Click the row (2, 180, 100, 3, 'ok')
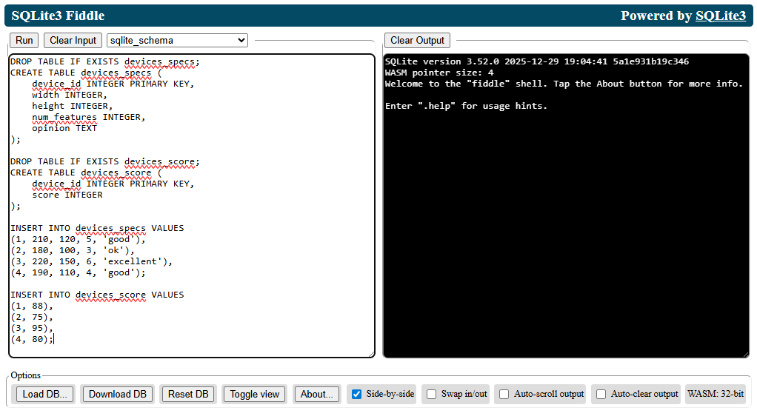The width and height of the screenshot is (757, 419). coord(73,250)
